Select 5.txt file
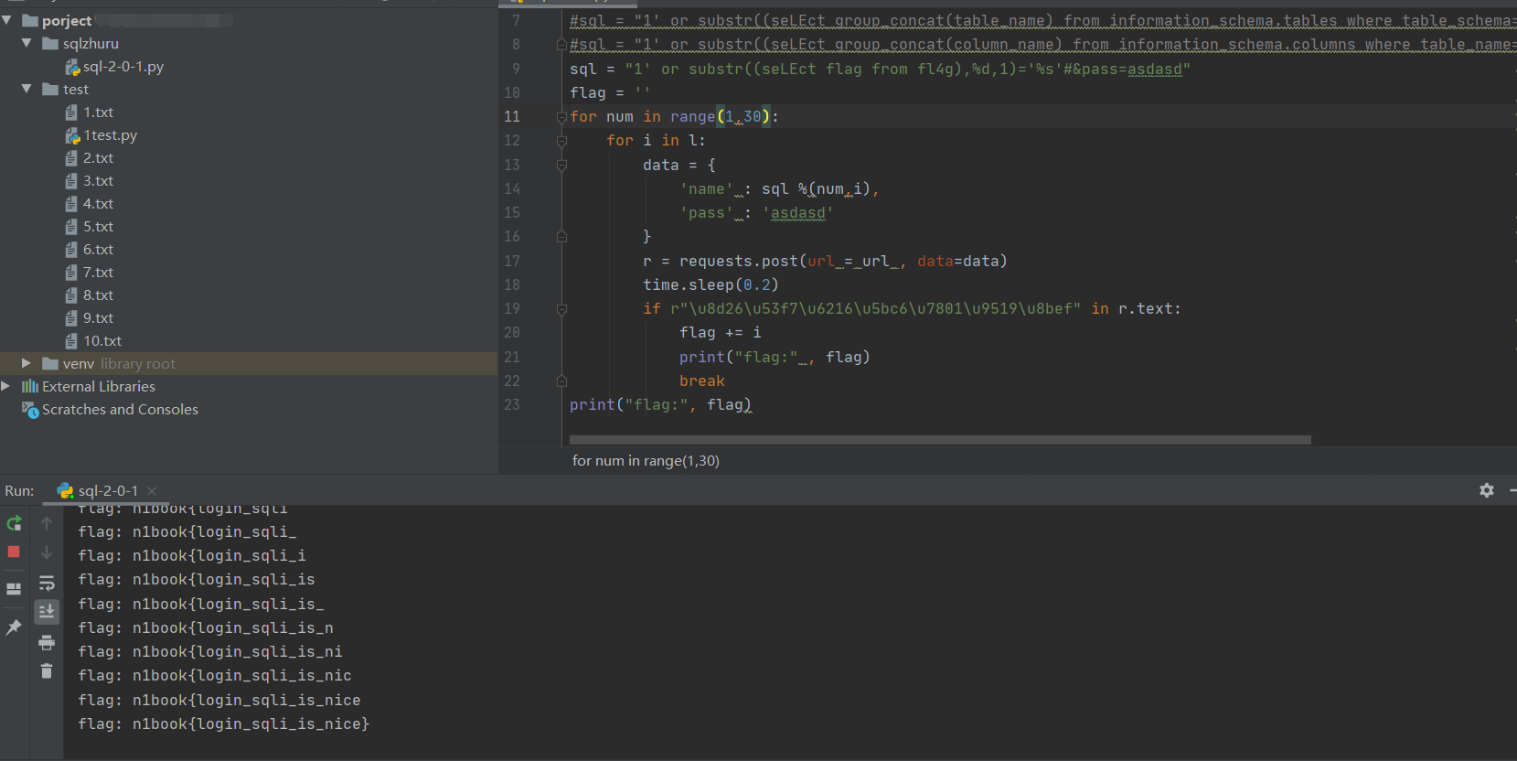Screen dimensions: 1517x761 click(x=98, y=226)
